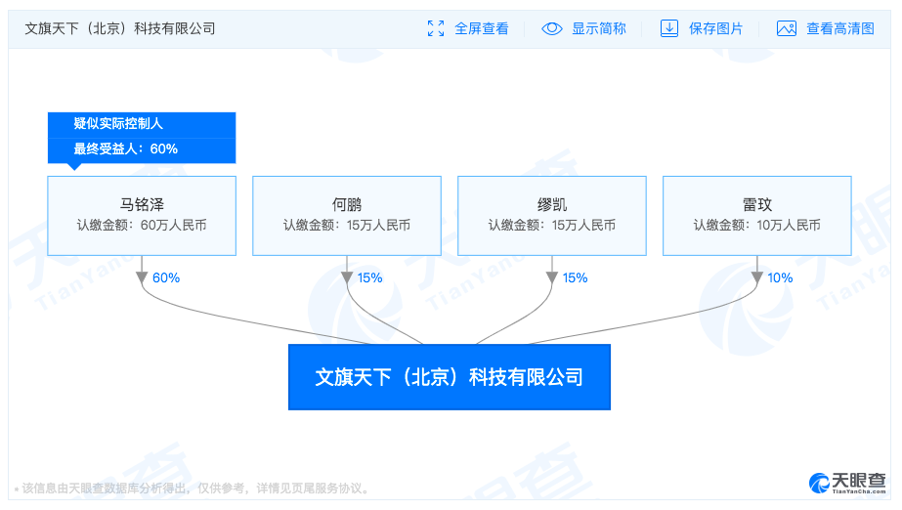
Task: Click the blue 文旗天下（北京）科技有限公司 company node
Action: click(450, 377)
